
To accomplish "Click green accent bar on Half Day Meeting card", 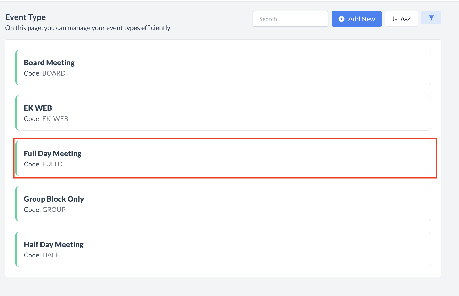I will point(17,249).
